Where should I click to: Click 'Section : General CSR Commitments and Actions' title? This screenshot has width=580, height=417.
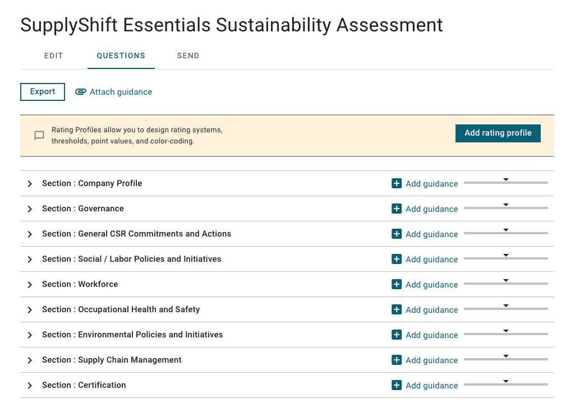136,234
